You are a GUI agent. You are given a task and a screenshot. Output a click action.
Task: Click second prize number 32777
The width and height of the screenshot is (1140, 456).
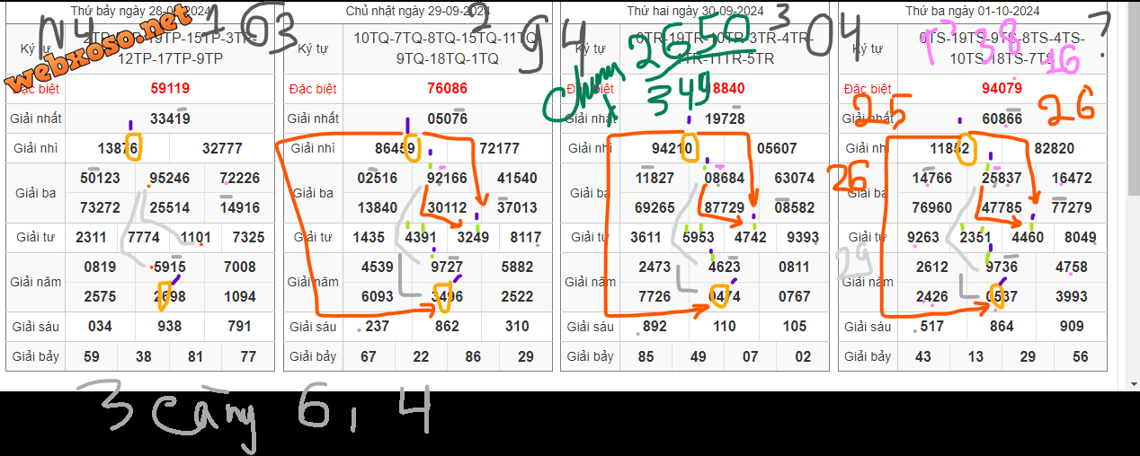(222, 149)
